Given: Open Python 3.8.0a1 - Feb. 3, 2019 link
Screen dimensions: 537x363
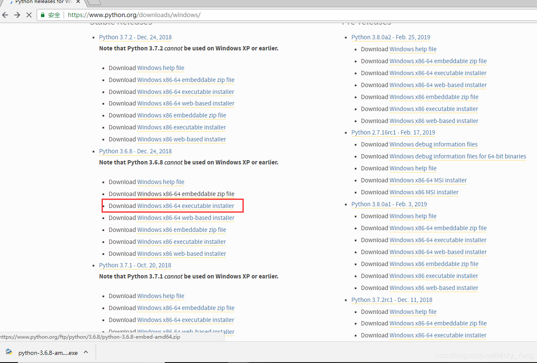Looking at the screenshot, I should pyautogui.click(x=389, y=204).
